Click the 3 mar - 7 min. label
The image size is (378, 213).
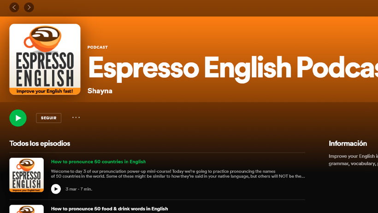(x=79, y=189)
